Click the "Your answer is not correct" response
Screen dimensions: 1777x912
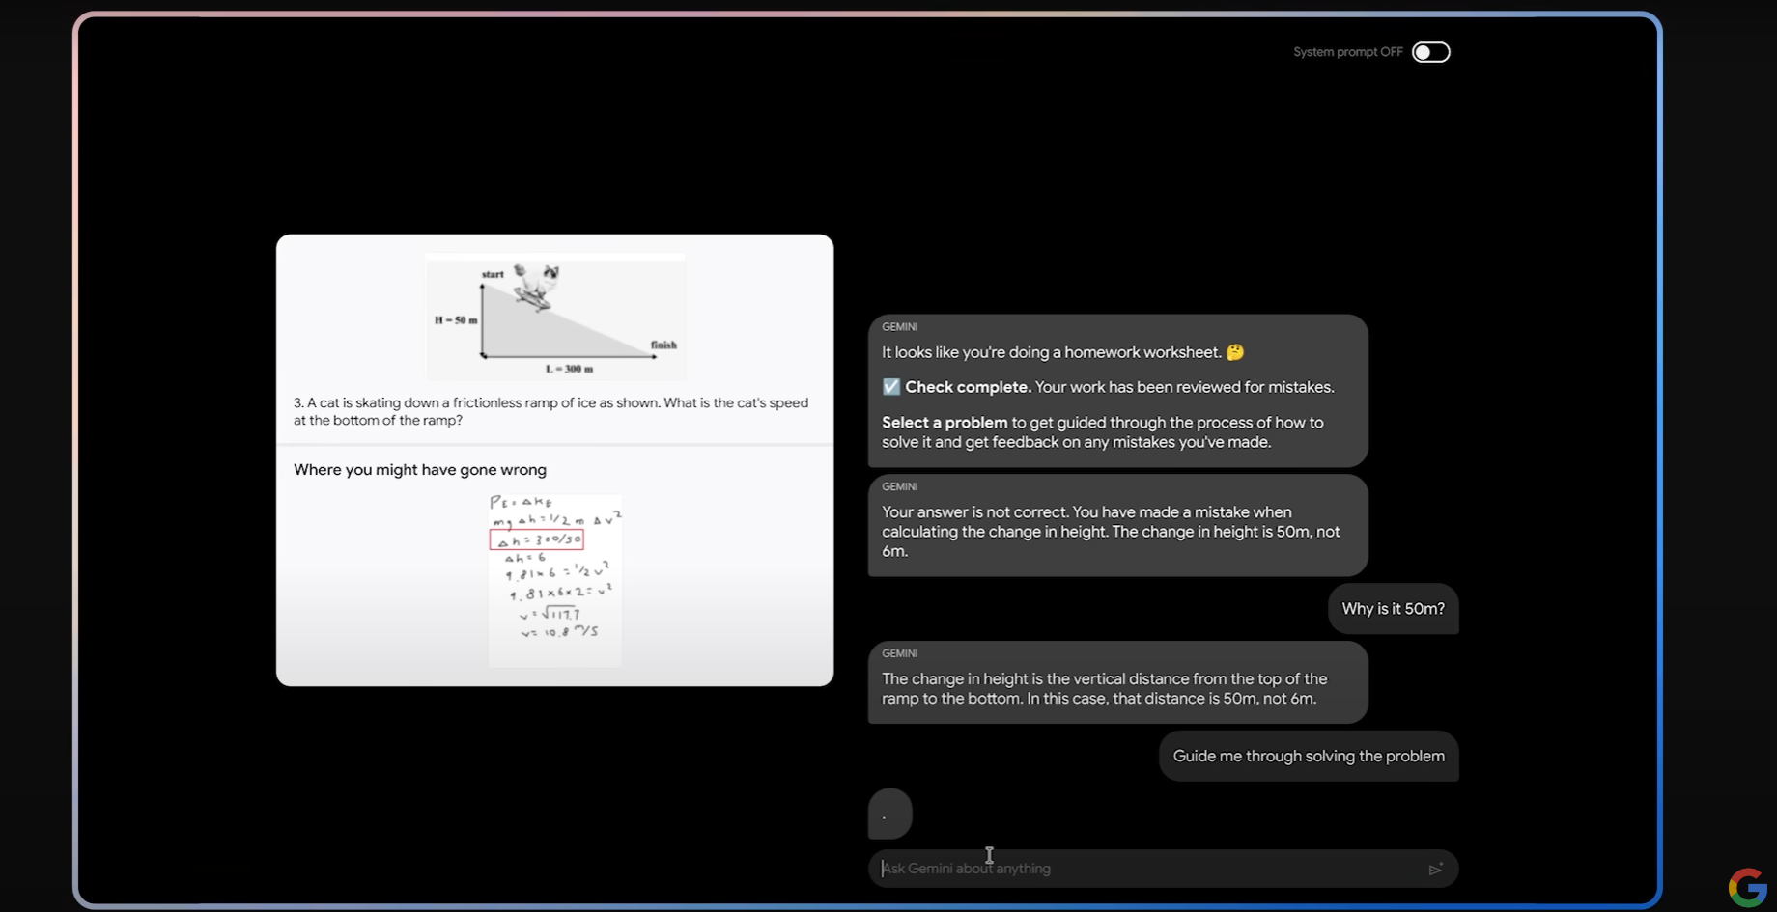pos(1116,531)
